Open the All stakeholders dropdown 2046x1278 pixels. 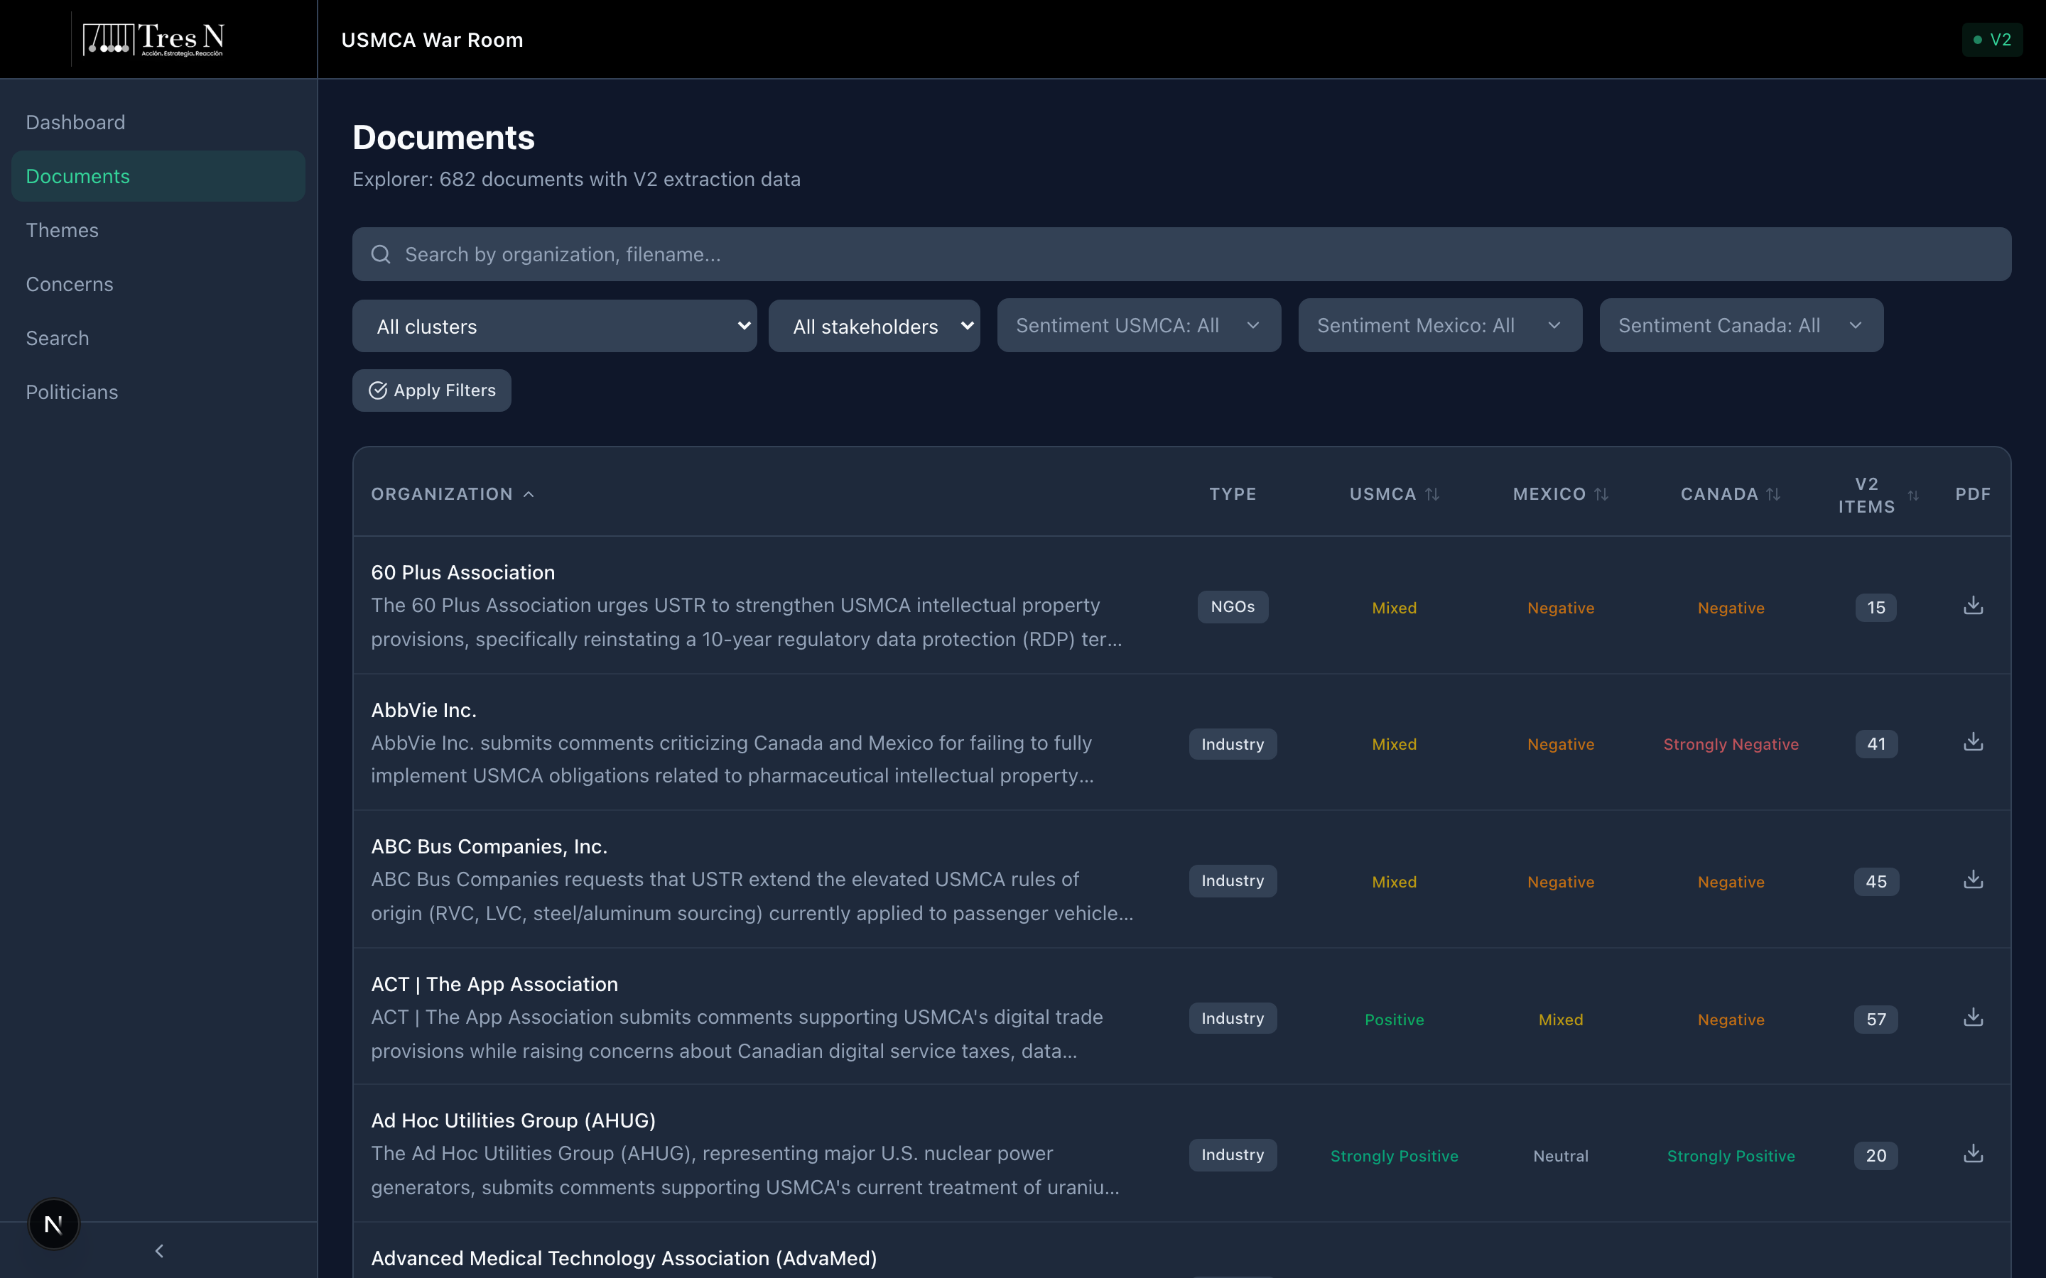coord(873,327)
